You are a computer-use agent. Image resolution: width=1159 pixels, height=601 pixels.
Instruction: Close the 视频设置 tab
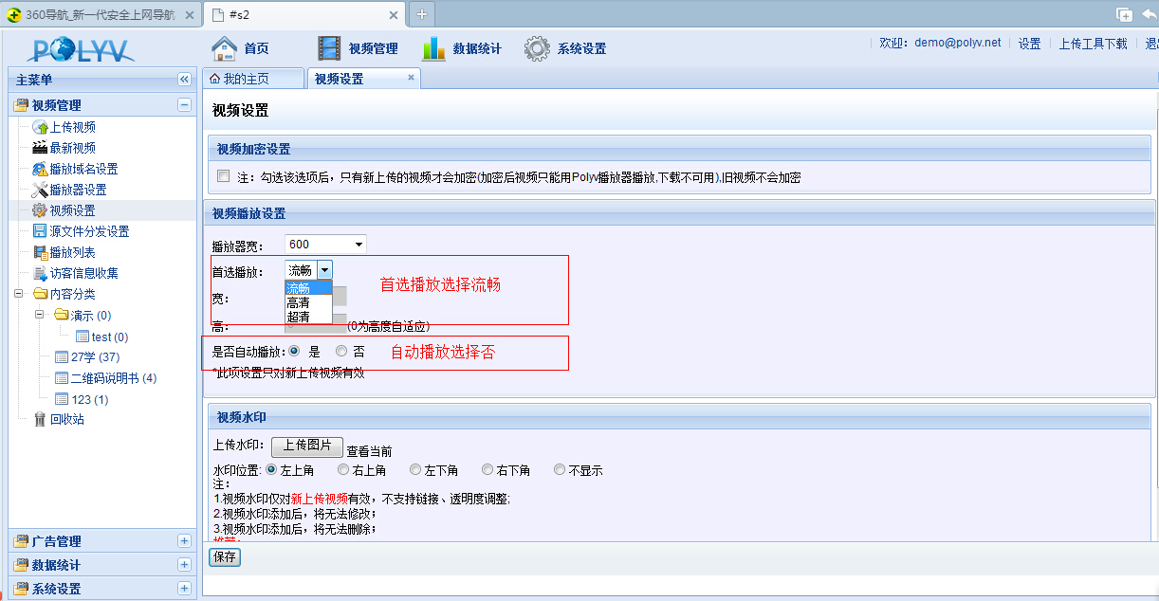click(x=411, y=78)
